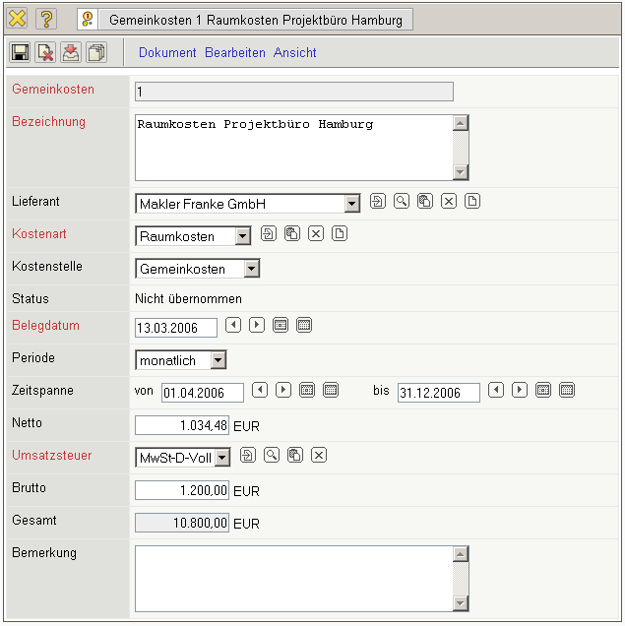Clear the Lieferant selection with its X icon
The height and width of the screenshot is (626, 625).
click(449, 202)
